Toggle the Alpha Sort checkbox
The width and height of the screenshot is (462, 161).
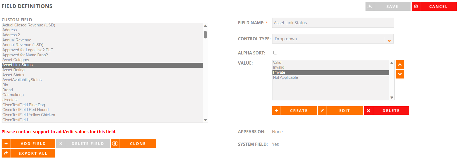[275, 53]
